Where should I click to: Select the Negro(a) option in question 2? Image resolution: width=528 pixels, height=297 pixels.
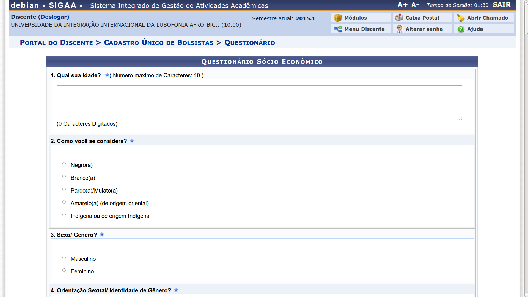click(x=64, y=163)
